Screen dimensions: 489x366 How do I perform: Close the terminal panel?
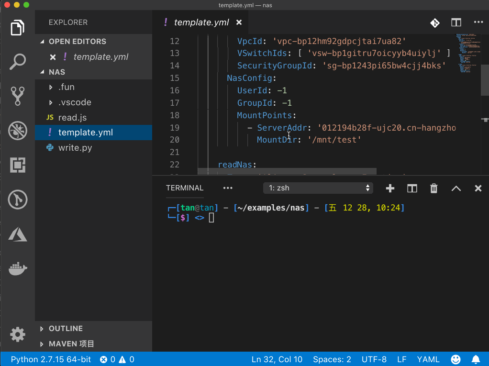coord(478,189)
